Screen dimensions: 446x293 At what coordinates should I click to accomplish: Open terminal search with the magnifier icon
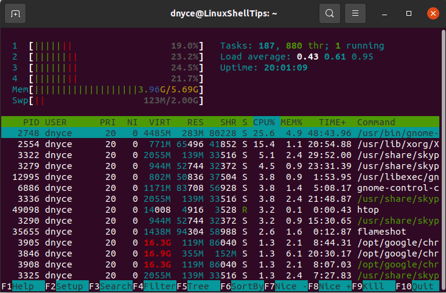(x=330, y=13)
